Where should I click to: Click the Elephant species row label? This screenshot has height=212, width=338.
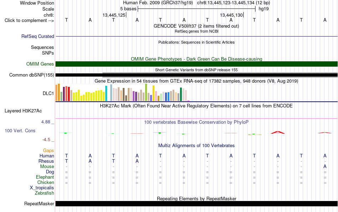tap(45, 177)
